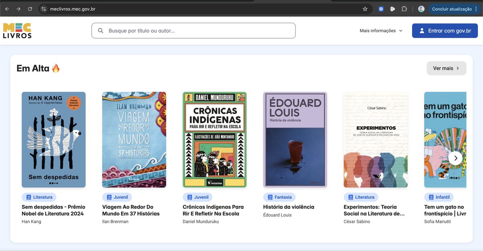Bookmark this page with the star icon
This screenshot has width=483, height=251.
click(365, 9)
